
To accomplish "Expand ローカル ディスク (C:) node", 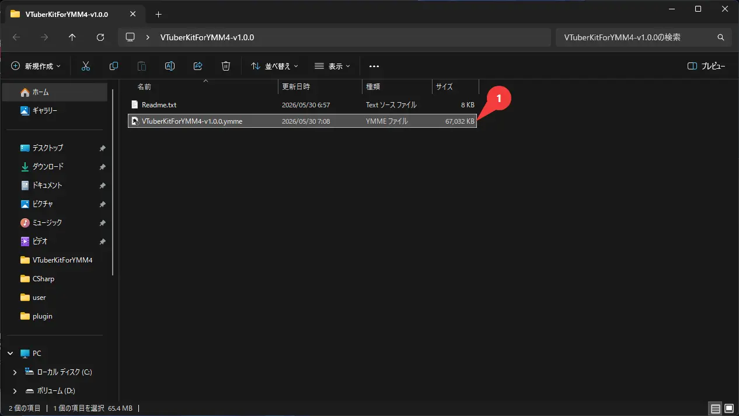I will (15, 372).
